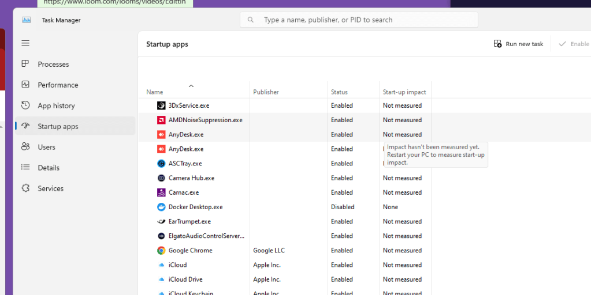Viewport: 591px width, 295px height.
Task: Click the Google LLC publisher cell
Action: pyautogui.click(x=269, y=250)
